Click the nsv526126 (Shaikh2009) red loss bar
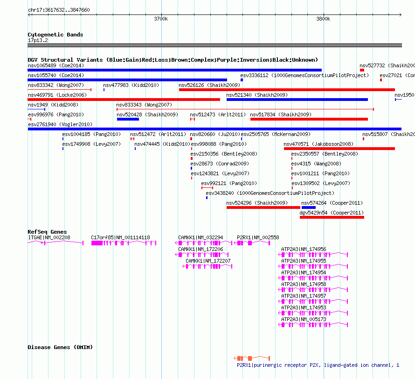 pyautogui.click(x=287, y=90)
